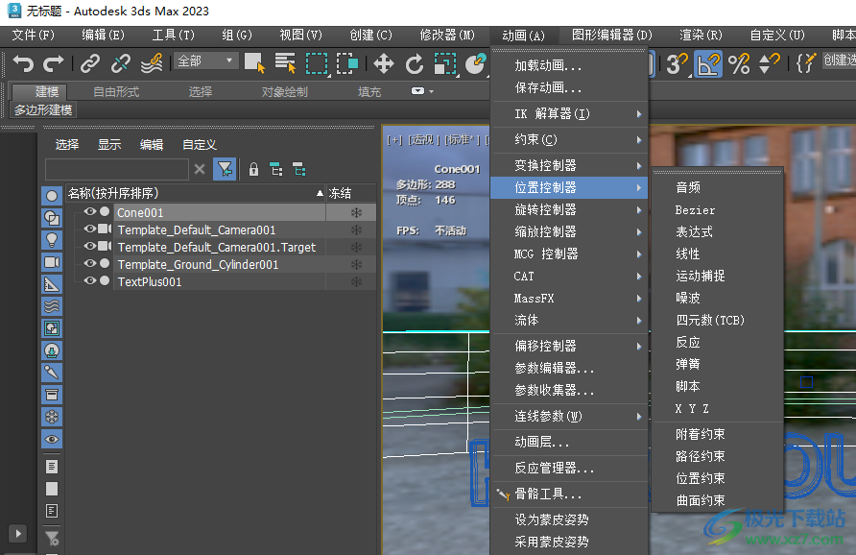Switch to the 自由形式 ribbon tab
856x555 pixels.
(116, 92)
